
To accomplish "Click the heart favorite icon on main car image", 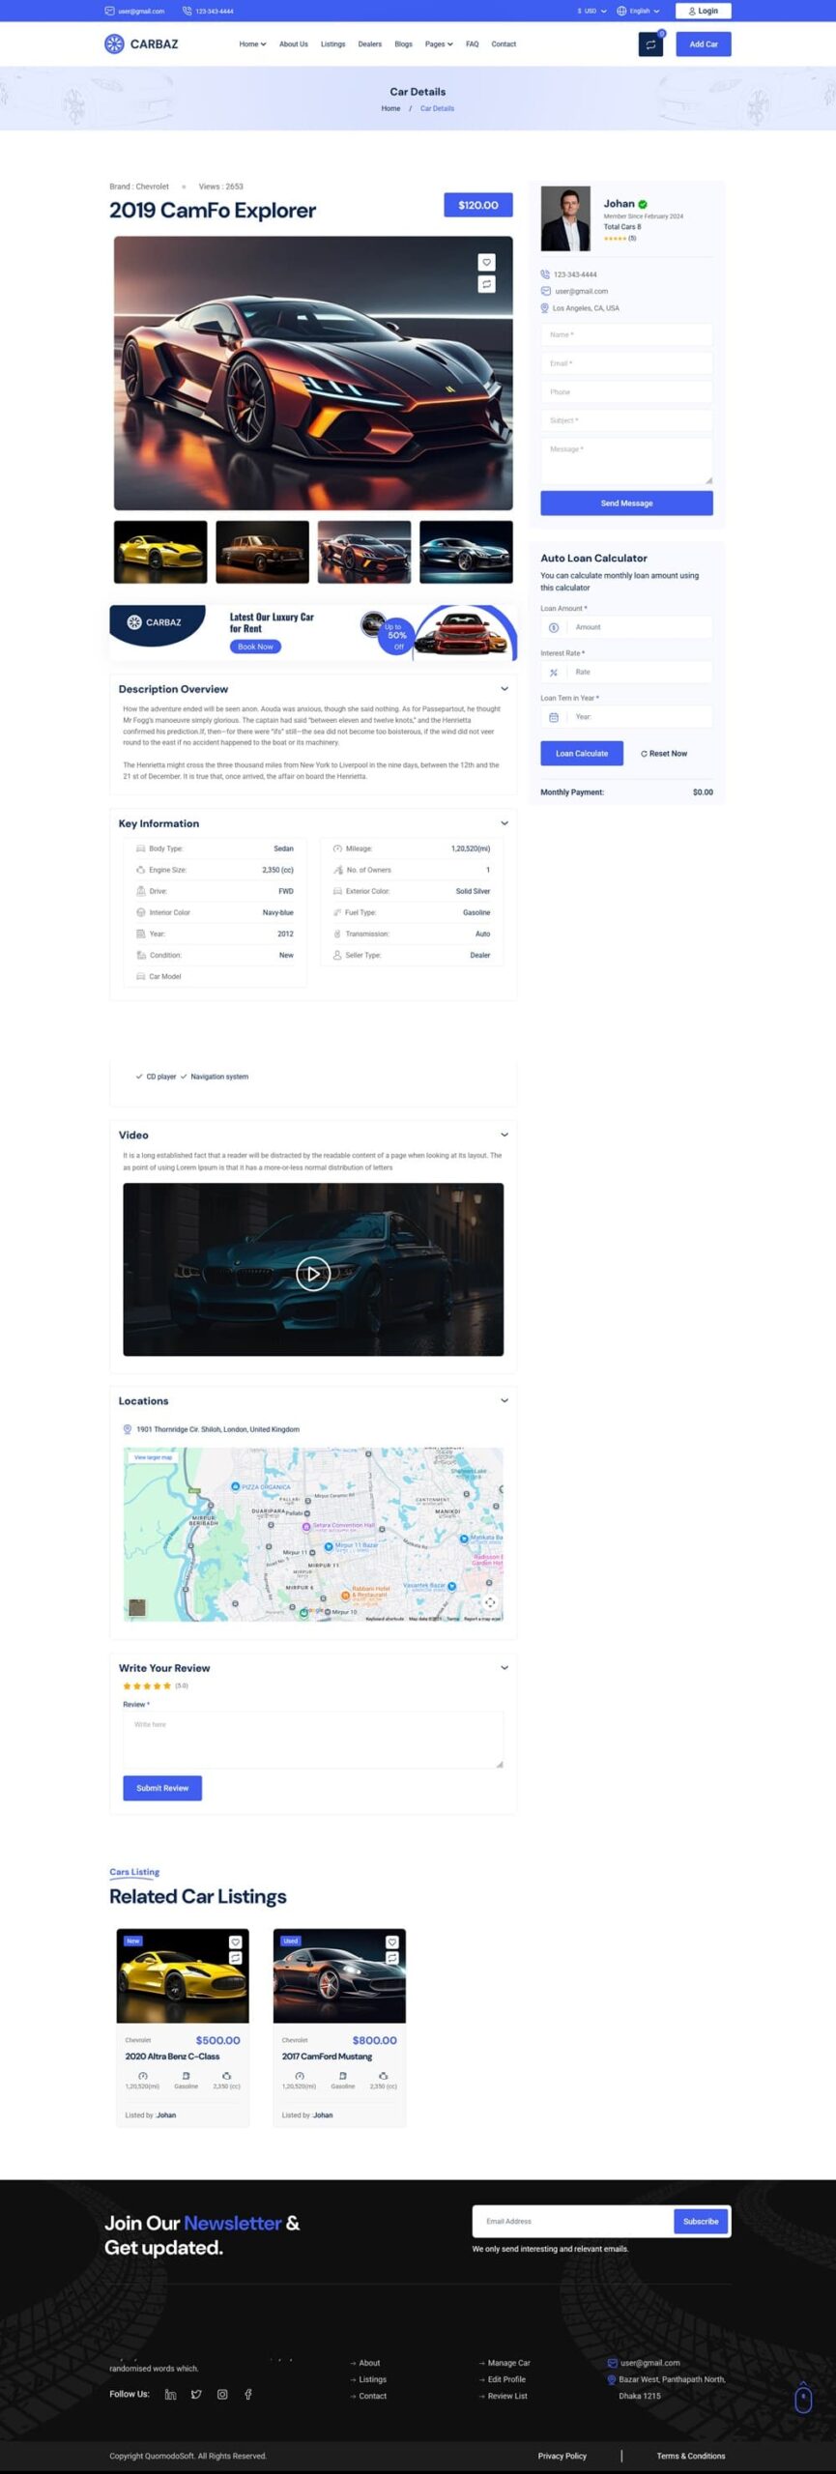I will (486, 262).
